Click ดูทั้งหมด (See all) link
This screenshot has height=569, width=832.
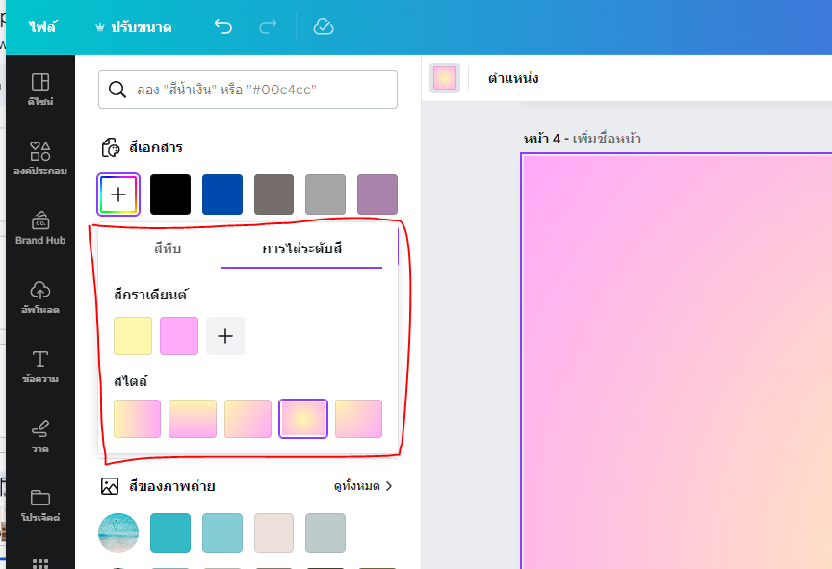point(356,486)
